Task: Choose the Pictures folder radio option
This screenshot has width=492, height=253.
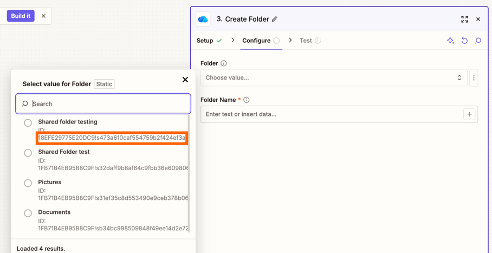Action: click(x=28, y=183)
